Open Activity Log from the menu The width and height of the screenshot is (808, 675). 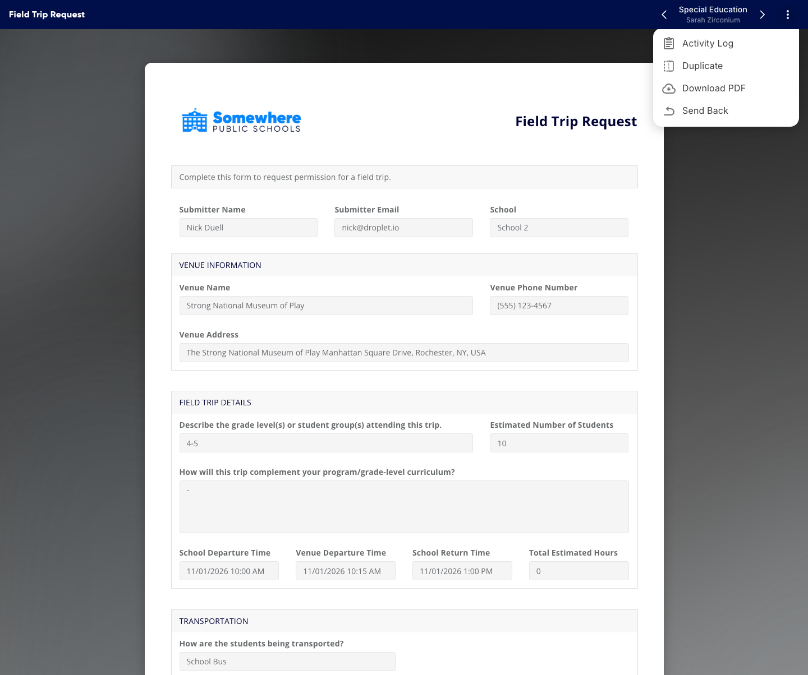(726, 43)
